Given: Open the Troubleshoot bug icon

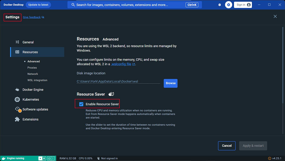Looking at the screenshot, I should [x=219, y=5].
